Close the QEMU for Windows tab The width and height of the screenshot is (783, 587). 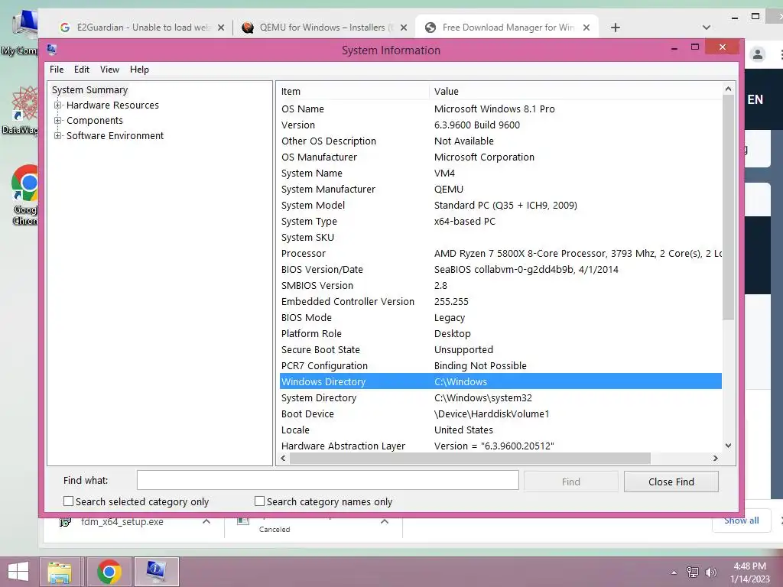pyautogui.click(x=404, y=28)
